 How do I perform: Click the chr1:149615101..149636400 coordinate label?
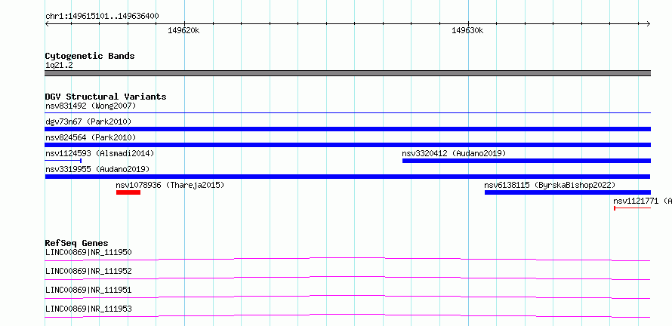102,17
